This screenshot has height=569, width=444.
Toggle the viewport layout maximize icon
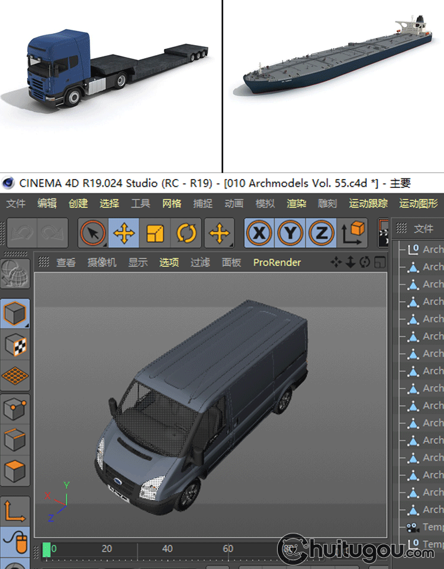click(x=379, y=262)
